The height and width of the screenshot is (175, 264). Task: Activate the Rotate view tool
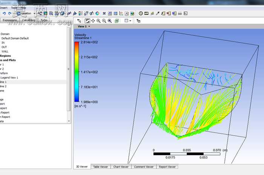tap(87, 21)
